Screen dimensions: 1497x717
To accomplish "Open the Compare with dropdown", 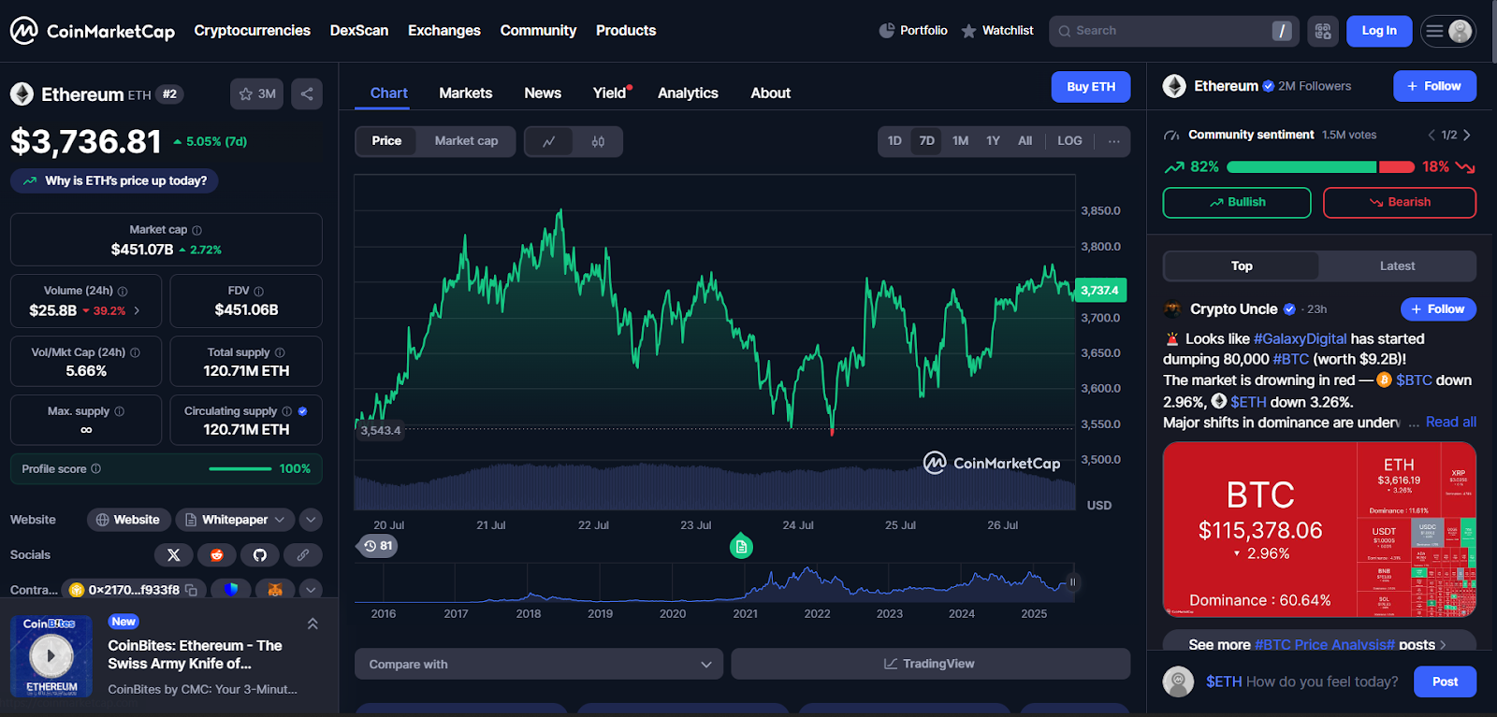I will [x=539, y=664].
